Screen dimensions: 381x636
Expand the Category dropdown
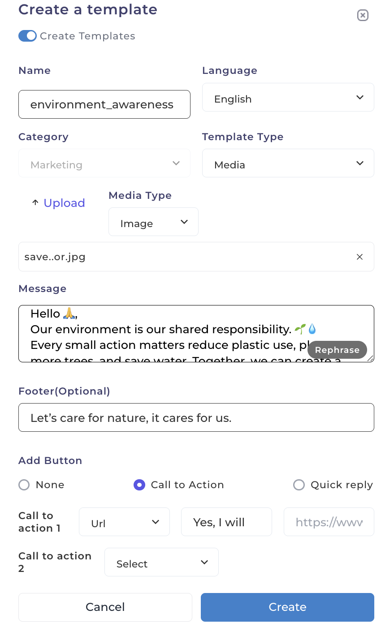[104, 163]
